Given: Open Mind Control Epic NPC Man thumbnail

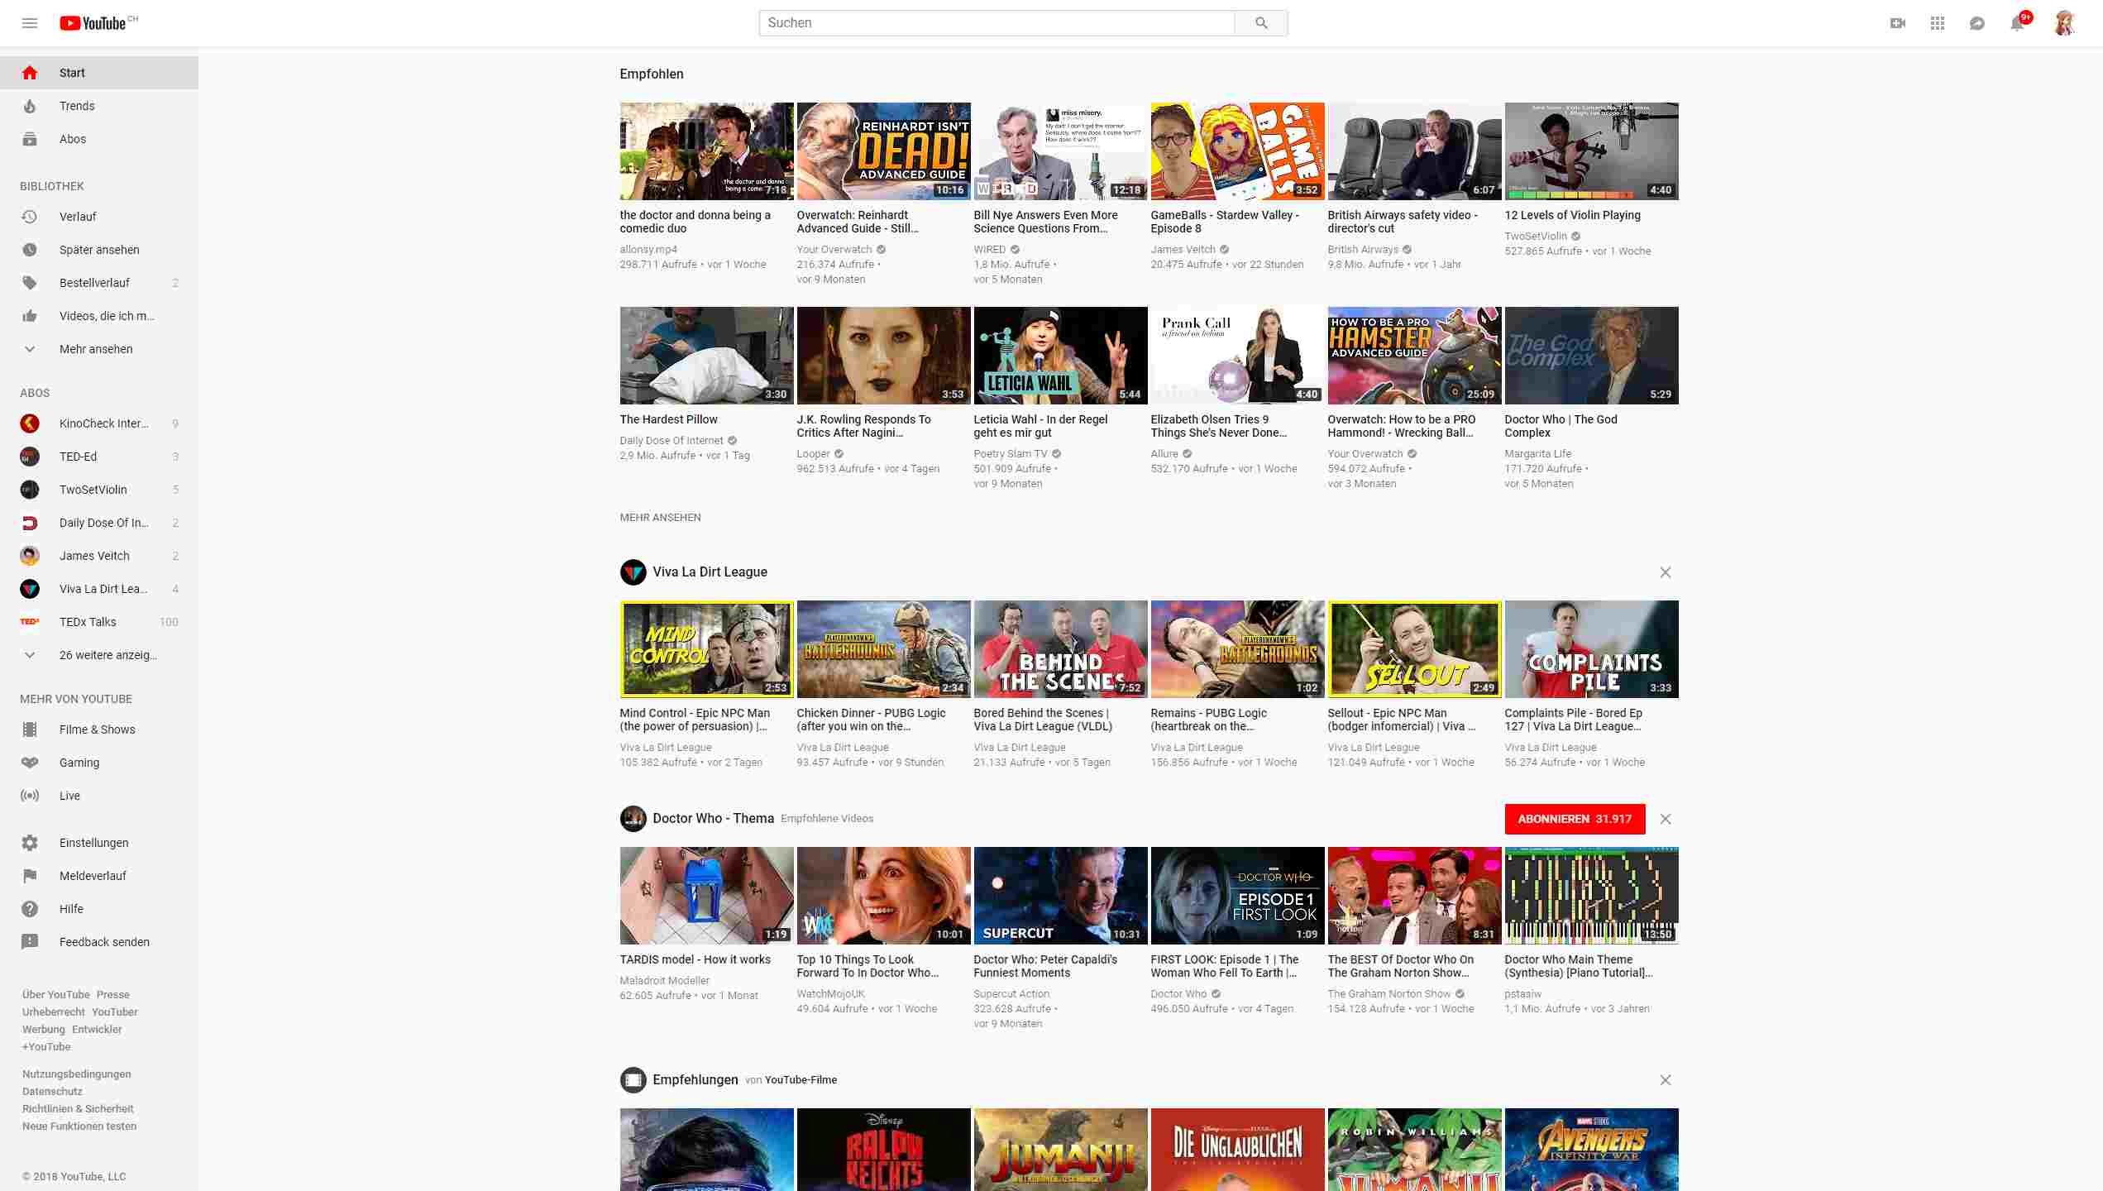Looking at the screenshot, I should click(x=706, y=649).
